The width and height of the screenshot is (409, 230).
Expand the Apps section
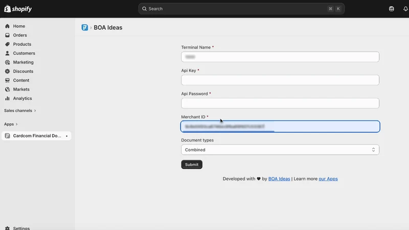11,124
